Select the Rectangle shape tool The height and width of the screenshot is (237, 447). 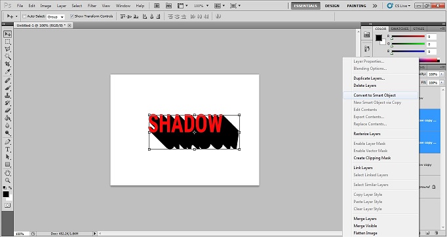pos(8,165)
